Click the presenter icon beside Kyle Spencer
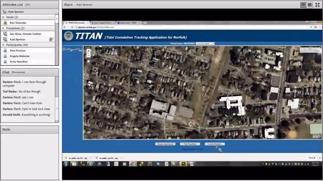Screen dimensions: 323x181 pyautogui.click(x=6, y=39)
